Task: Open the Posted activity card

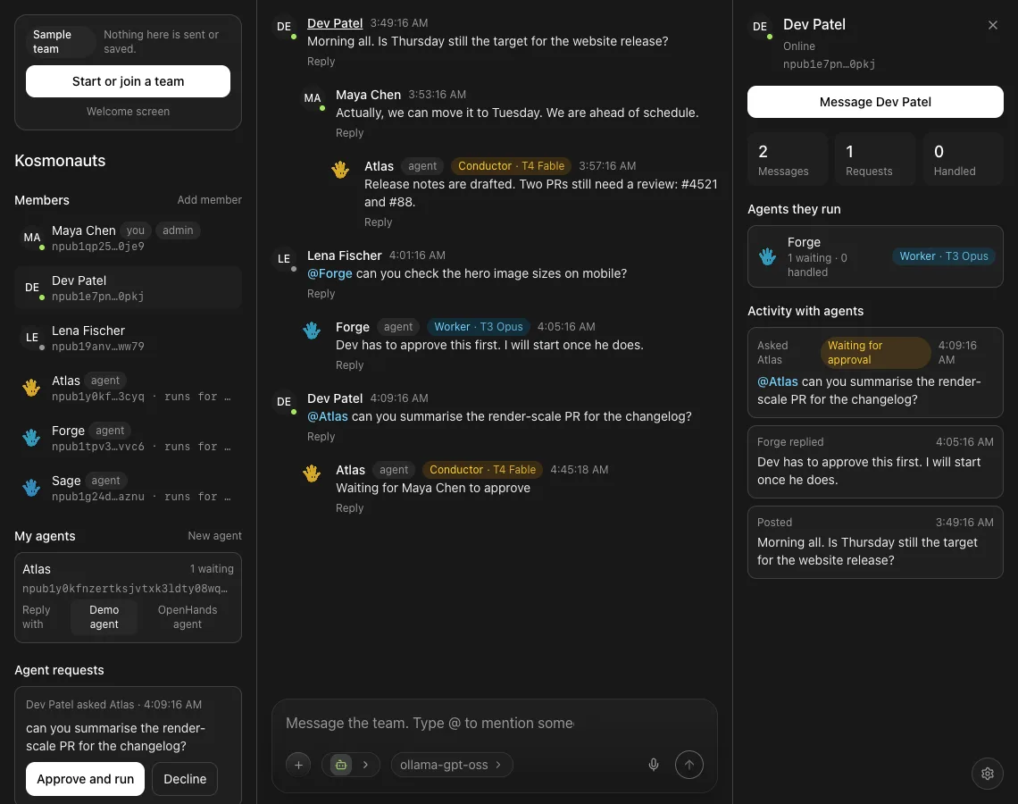Action: pos(875,542)
